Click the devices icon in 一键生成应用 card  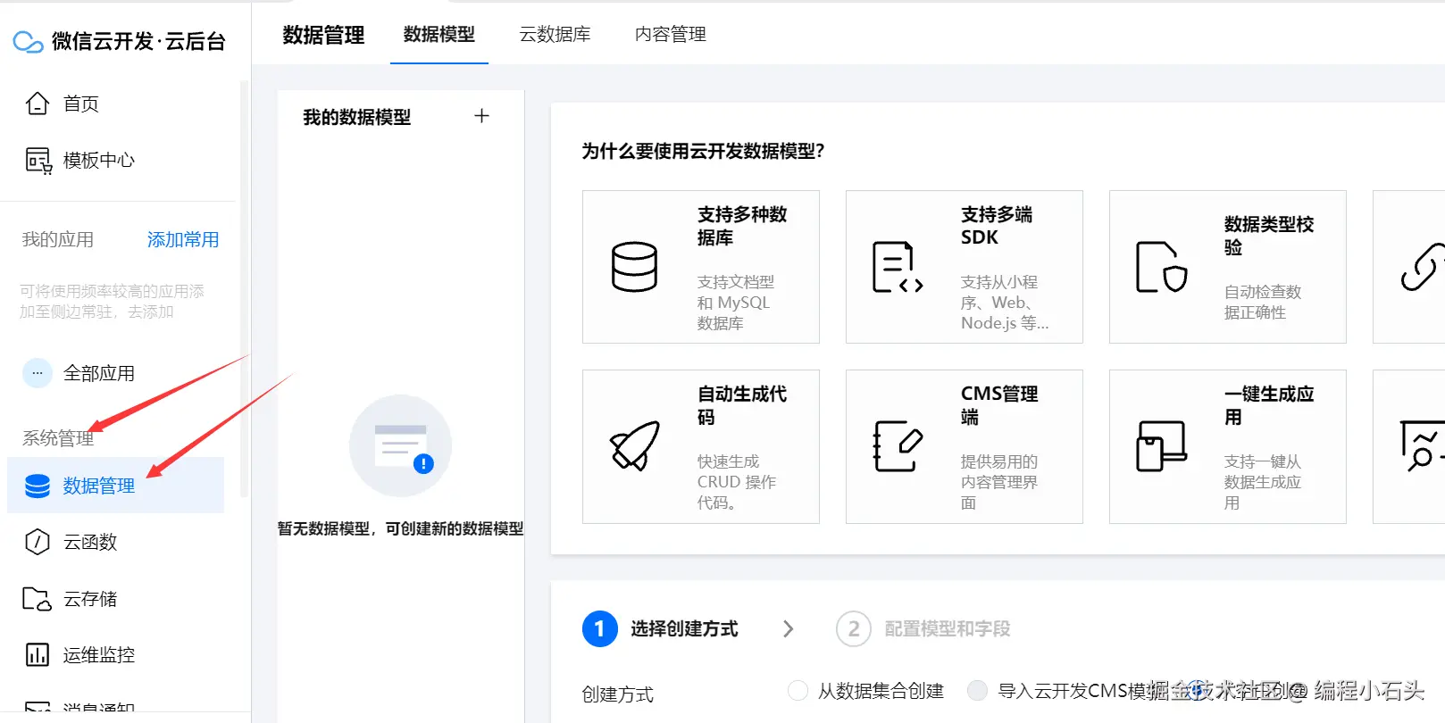click(1161, 446)
